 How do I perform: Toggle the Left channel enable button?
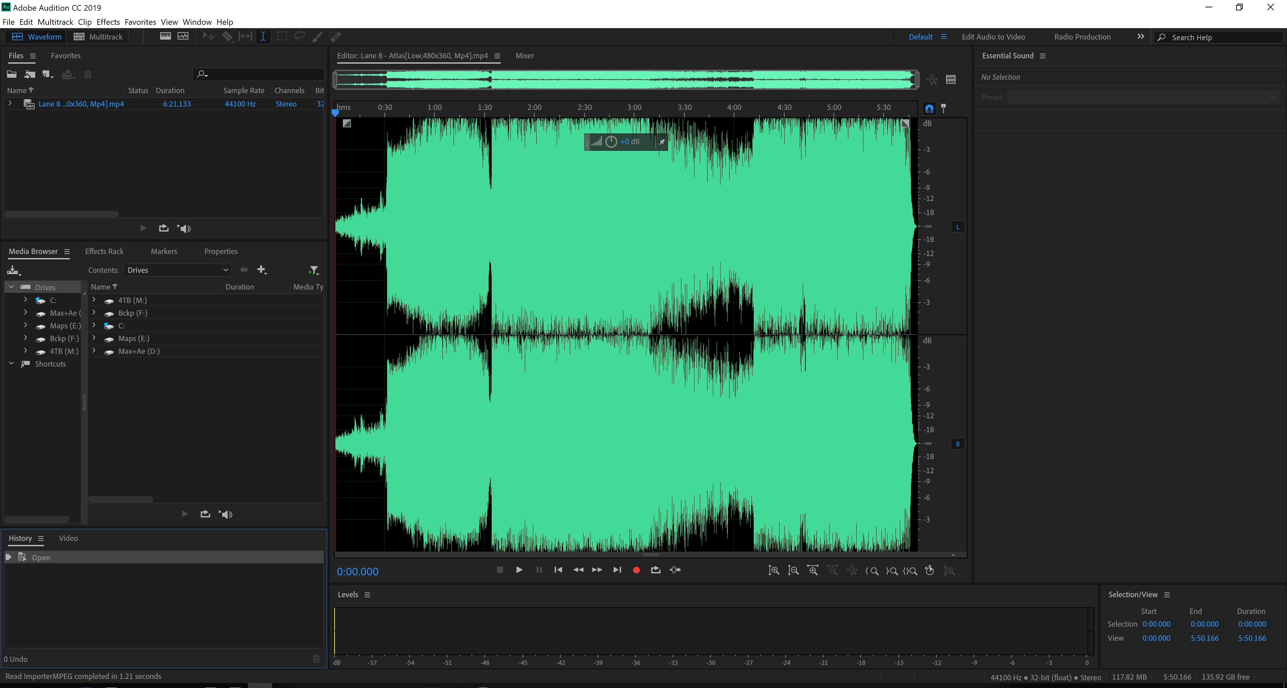pyautogui.click(x=957, y=227)
